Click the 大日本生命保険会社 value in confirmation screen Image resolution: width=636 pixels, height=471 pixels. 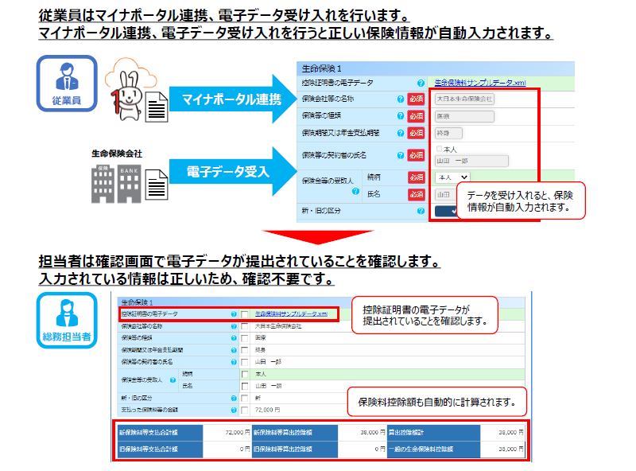(x=278, y=326)
